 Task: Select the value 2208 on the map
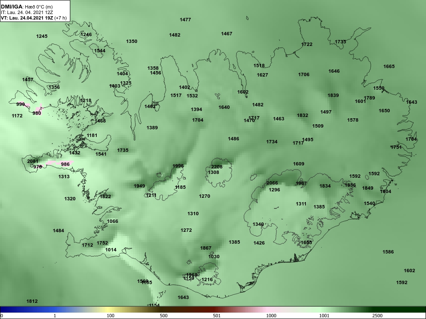[x=217, y=167]
